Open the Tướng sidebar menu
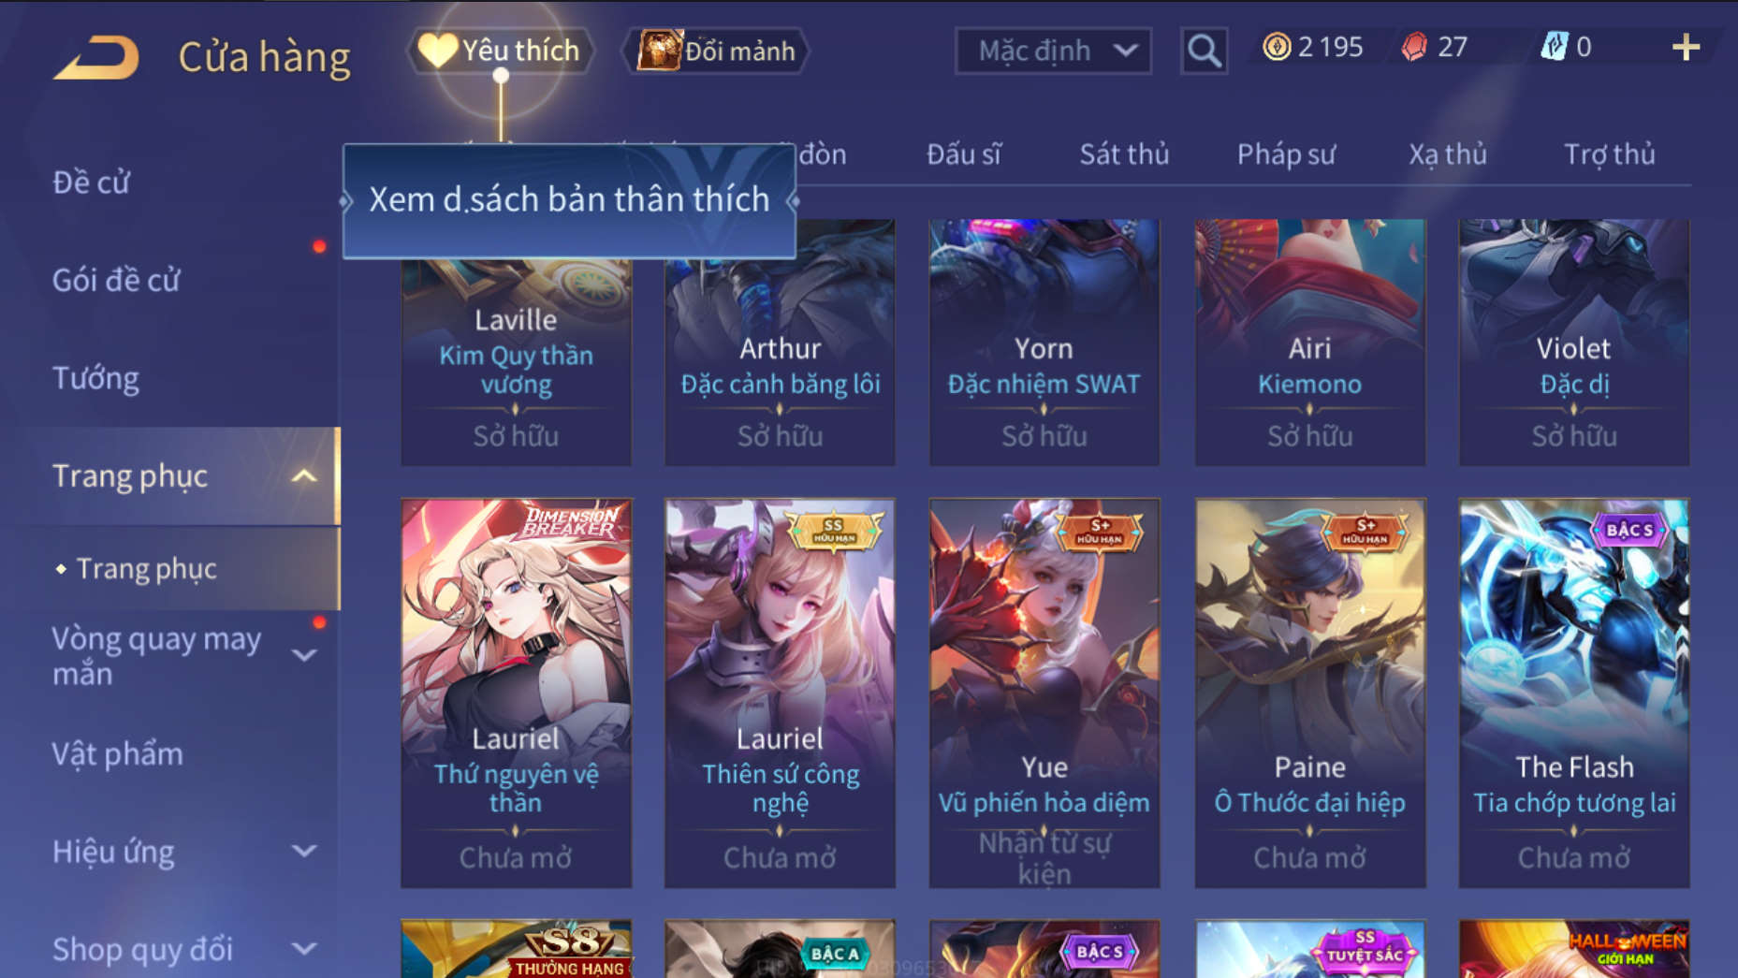The image size is (1738, 978). pyautogui.click(x=95, y=378)
